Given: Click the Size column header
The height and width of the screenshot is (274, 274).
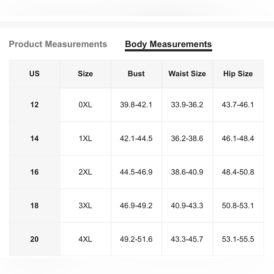Looking at the screenshot, I should pyautogui.click(x=85, y=73).
